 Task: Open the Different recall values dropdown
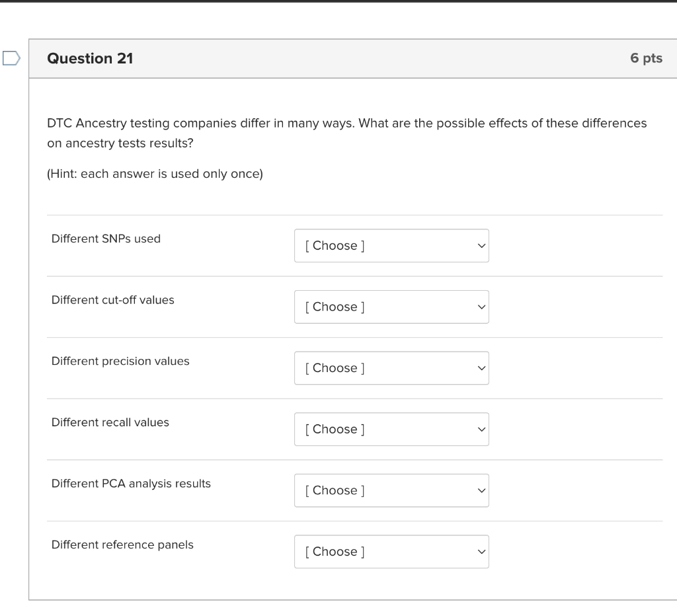pos(391,430)
